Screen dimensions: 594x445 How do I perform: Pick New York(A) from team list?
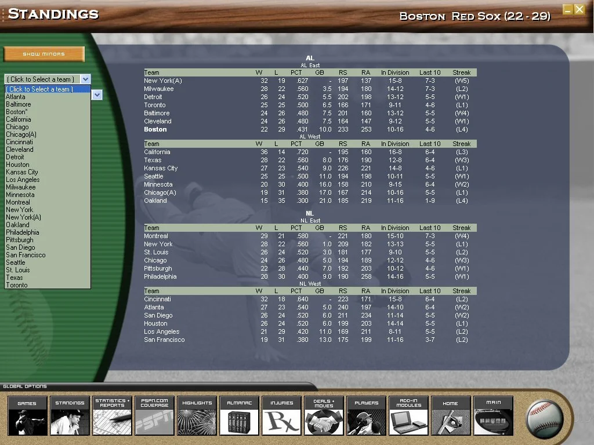click(24, 217)
